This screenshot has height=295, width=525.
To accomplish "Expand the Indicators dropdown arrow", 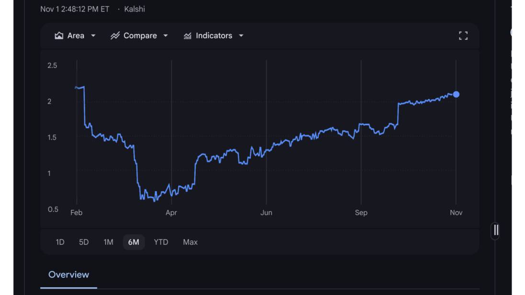I will [241, 36].
